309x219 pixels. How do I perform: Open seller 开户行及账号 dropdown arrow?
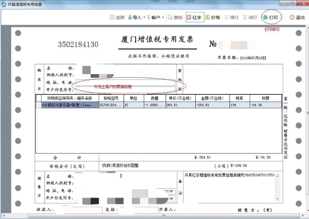171,199
